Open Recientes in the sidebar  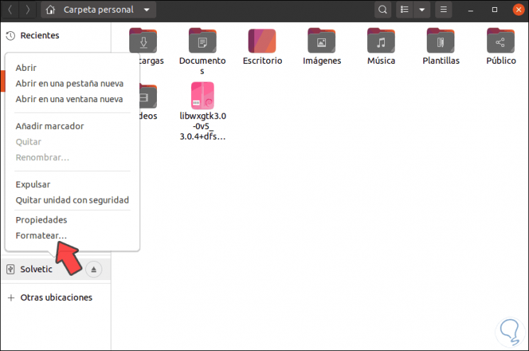coord(55,35)
